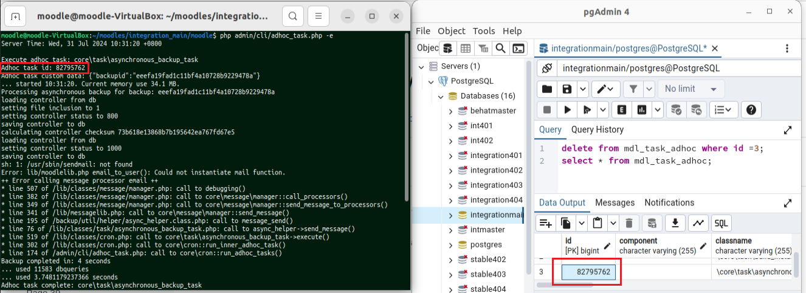Screen dimensions: 806x293
Task: Collapse the Databases (16) node
Action: click(x=441, y=96)
